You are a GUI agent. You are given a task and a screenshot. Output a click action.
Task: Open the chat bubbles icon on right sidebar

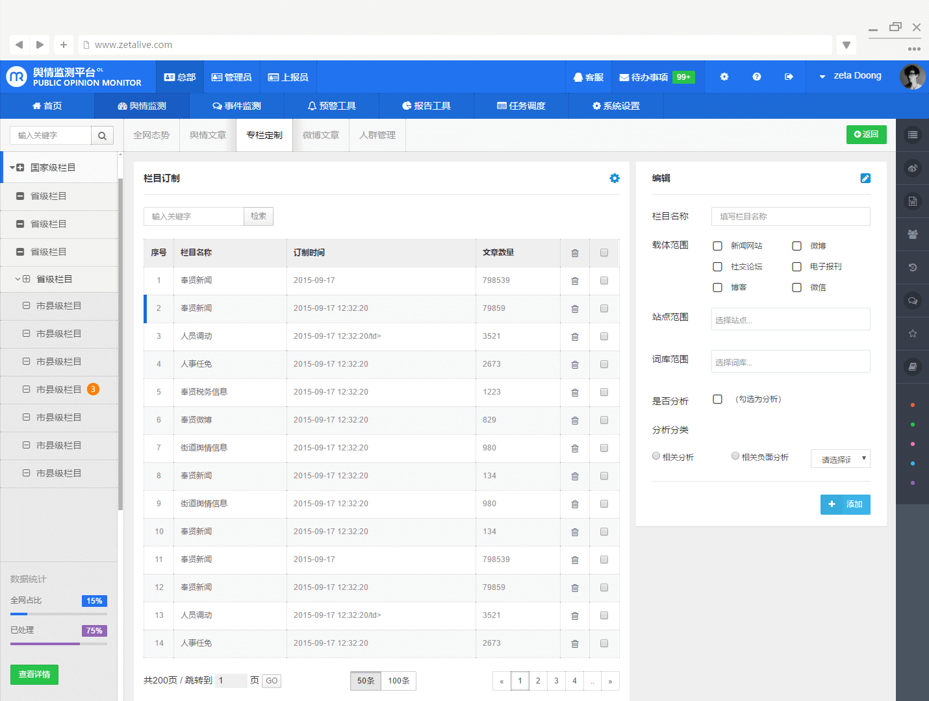click(913, 301)
